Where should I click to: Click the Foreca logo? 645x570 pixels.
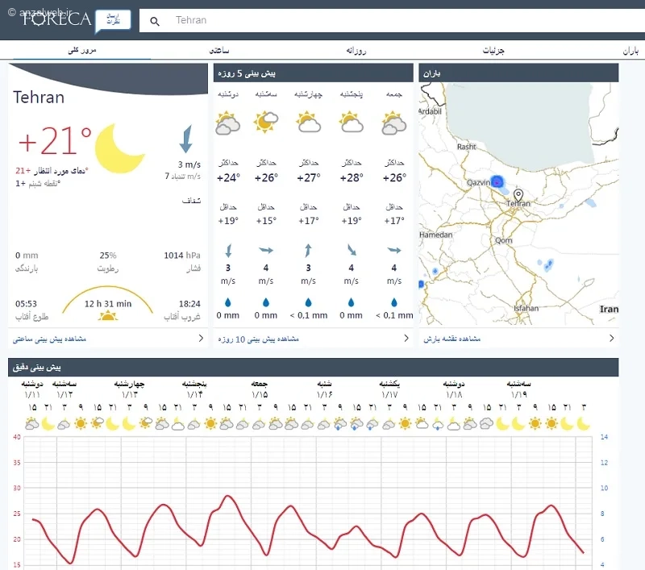(56, 19)
